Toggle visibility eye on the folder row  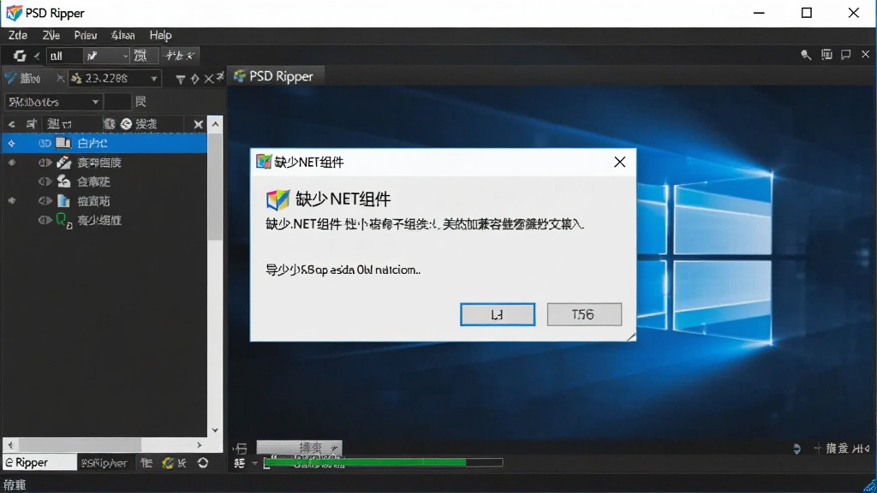45,144
